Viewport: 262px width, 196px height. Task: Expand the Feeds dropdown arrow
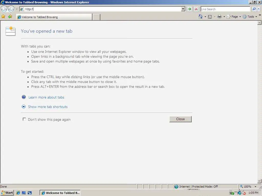[x=215, y=17]
